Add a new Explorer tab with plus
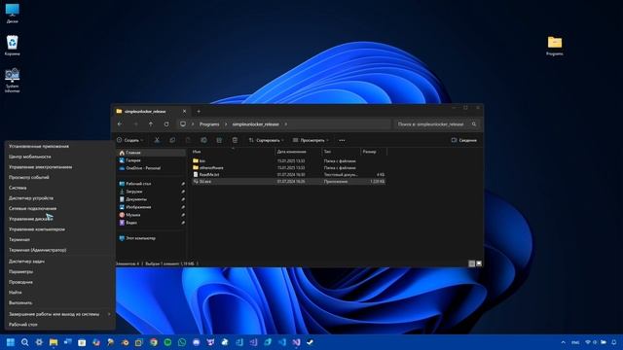 click(199, 111)
